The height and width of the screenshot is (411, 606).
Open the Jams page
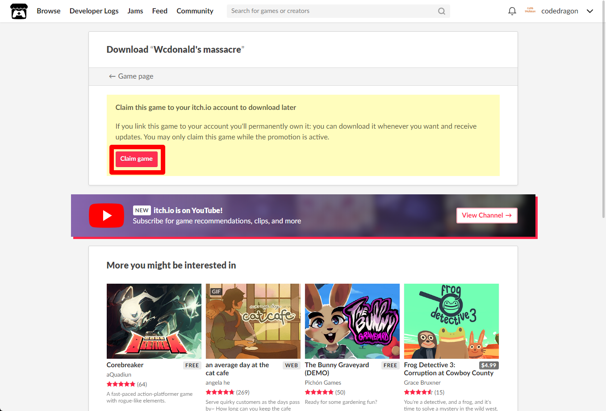[x=135, y=11]
